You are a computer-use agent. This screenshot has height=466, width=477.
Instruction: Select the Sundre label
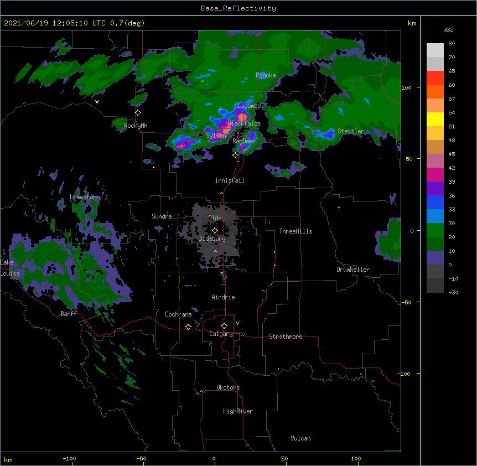pos(162,216)
